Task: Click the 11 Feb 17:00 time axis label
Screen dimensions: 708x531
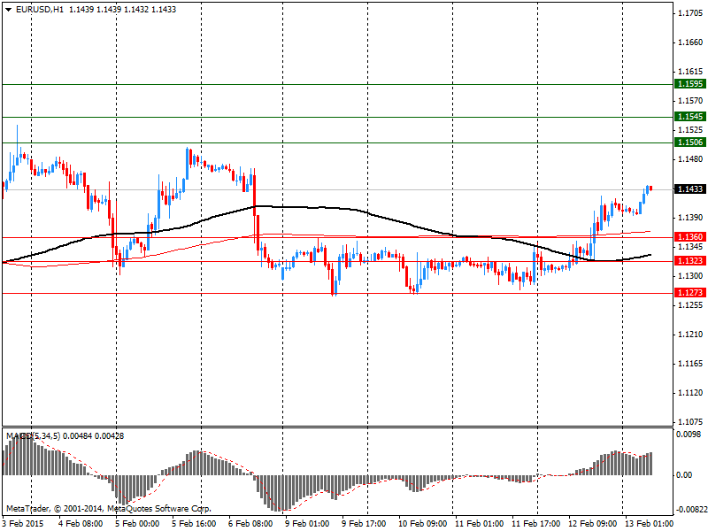Action: point(536,523)
